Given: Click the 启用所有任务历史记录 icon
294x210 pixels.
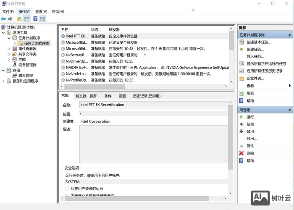Looking at the screenshot, I should click(241, 71).
